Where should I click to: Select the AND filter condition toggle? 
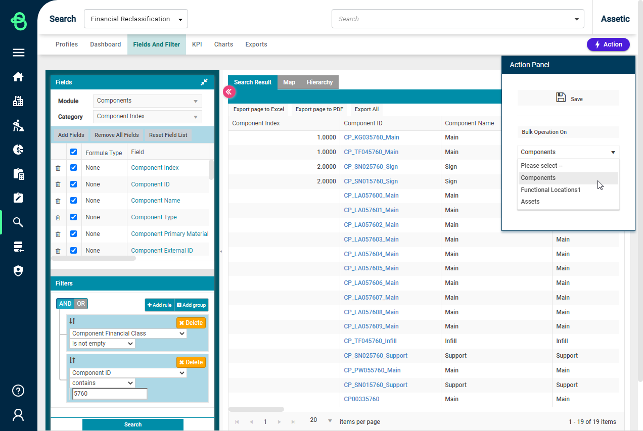click(65, 304)
